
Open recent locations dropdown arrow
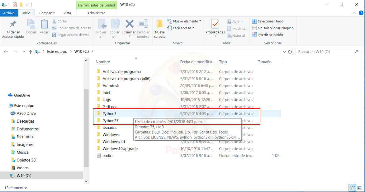(x=24, y=52)
